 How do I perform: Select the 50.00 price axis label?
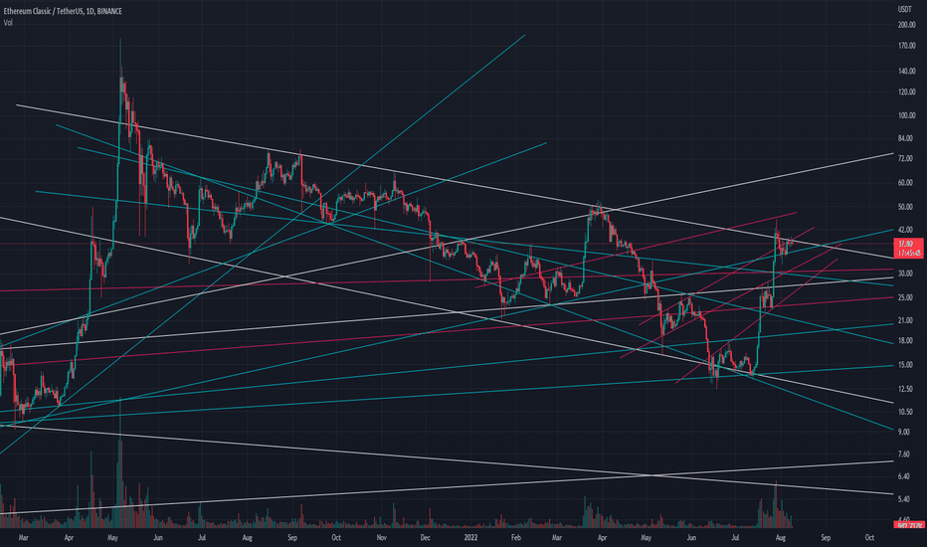[905, 208]
